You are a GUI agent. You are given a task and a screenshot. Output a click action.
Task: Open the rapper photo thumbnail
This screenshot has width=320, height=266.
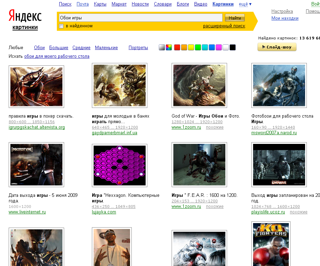pos(112,247)
